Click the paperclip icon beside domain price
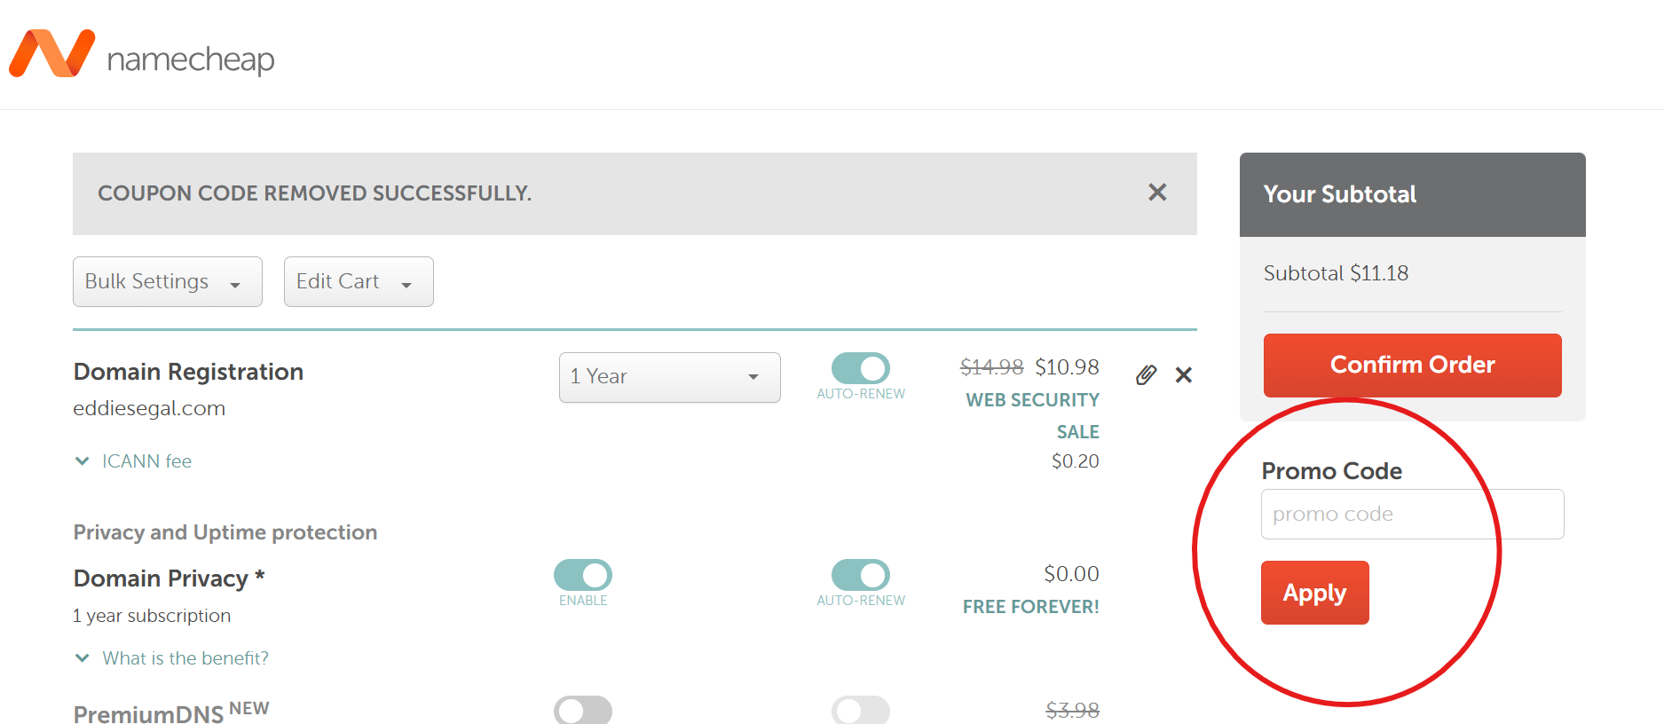Screen dimensions: 1664x724 point(1146,375)
